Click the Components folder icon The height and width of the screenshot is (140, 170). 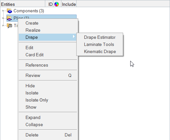coord(9,11)
